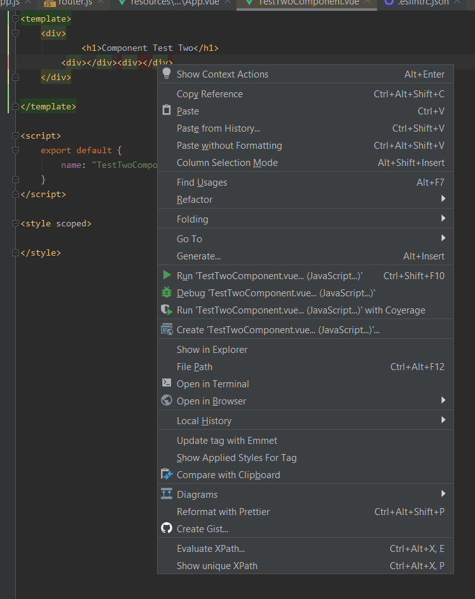Expand the Folding submenu arrow

pyautogui.click(x=443, y=219)
